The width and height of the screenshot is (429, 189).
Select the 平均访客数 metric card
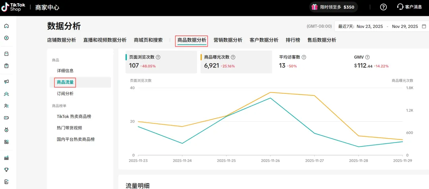coord(311,62)
